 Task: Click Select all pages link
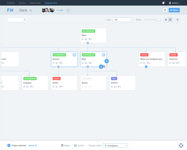point(33,145)
